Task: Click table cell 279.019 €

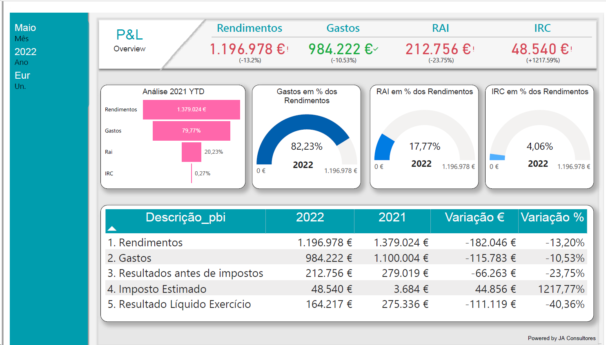Action: [x=405, y=273]
